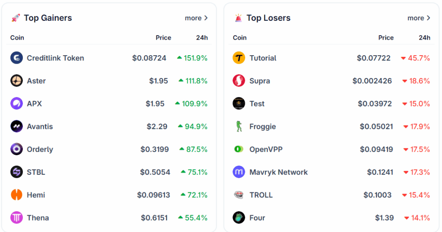Click the Supra red coin logo
442x232 pixels.
coord(239,81)
